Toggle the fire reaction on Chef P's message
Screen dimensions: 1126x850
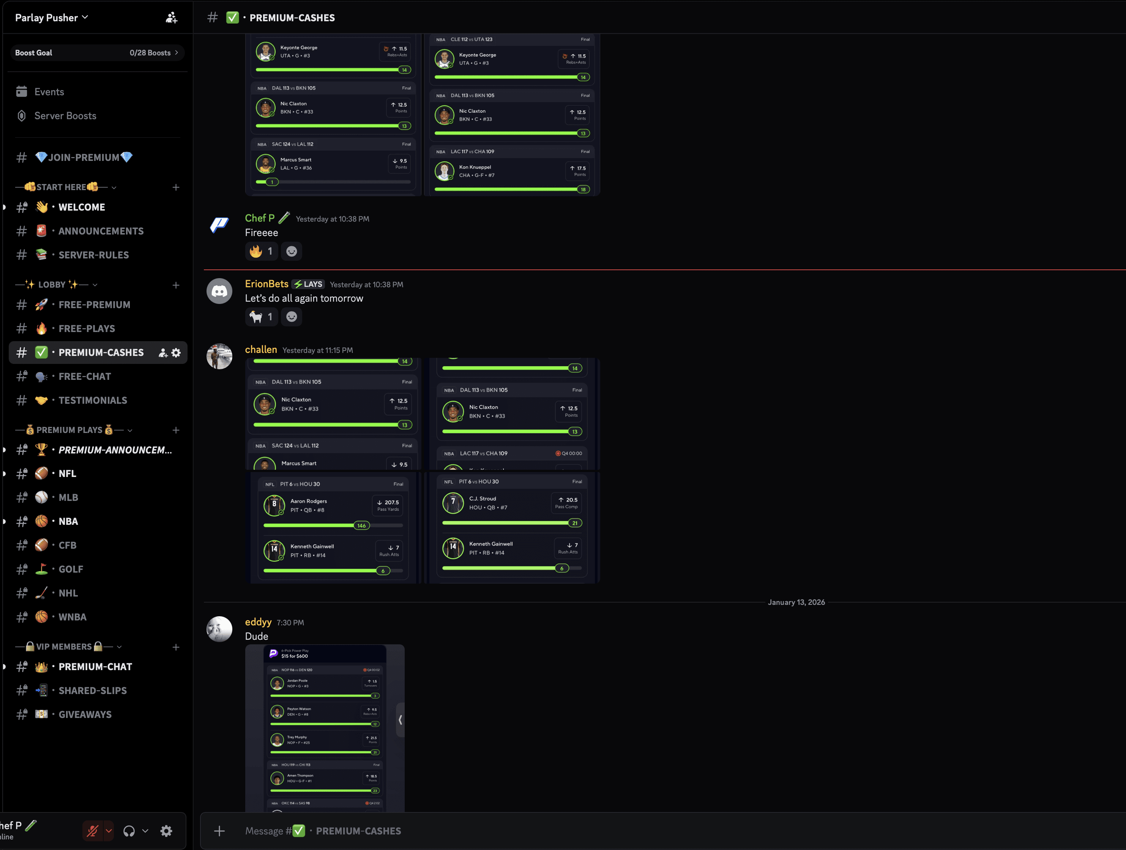coord(261,251)
